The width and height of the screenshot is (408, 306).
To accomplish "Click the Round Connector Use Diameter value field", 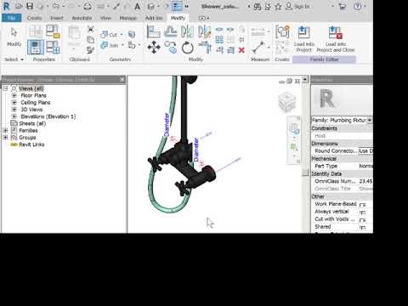I will click(365, 151).
